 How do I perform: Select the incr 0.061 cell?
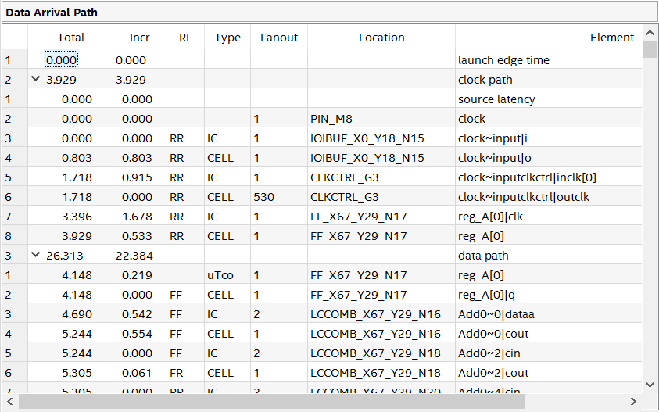click(x=139, y=373)
